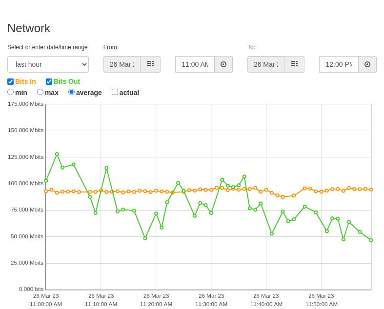The image size is (384, 309).
Task: Click the "Select or enter date/time range" label
Action: click(47, 47)
